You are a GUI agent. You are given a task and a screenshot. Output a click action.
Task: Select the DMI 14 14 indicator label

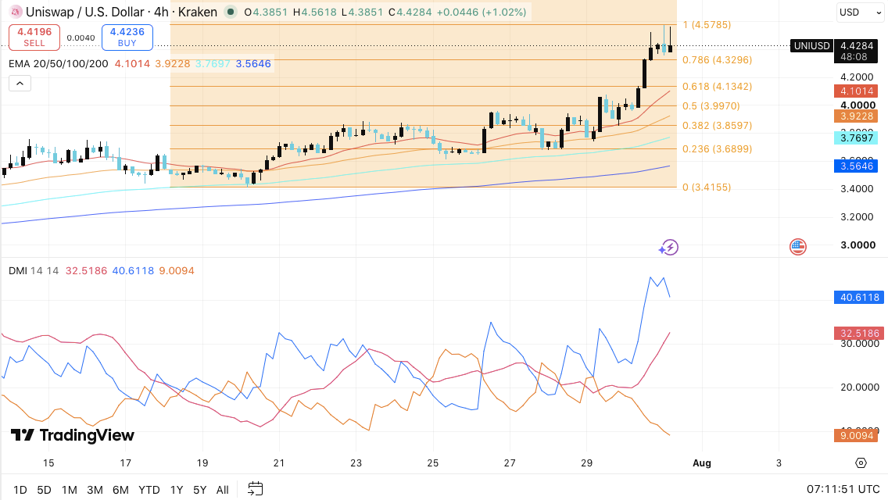(34, 270)
